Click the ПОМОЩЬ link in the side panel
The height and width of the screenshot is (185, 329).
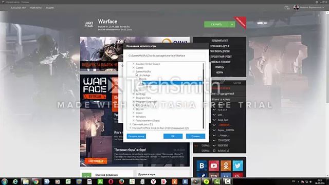pyautogui.click(x=220, y=67)
